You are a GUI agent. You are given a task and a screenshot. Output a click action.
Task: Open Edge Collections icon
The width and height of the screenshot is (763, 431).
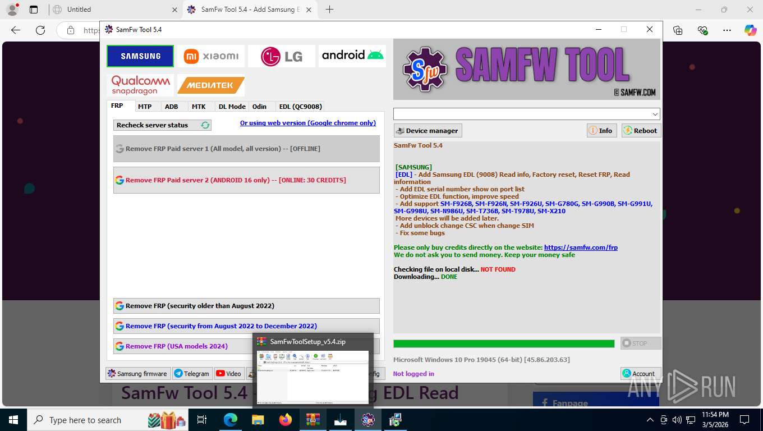[678, 30]
